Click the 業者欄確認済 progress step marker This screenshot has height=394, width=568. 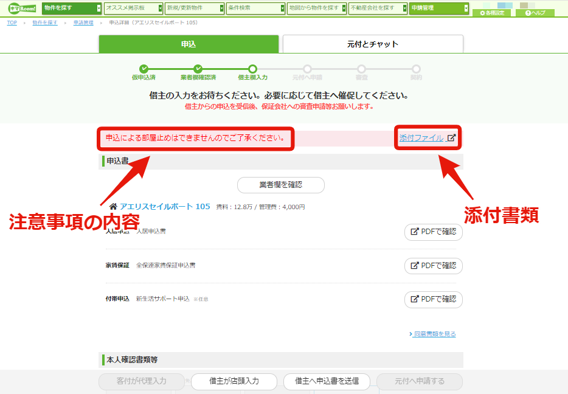(198, 69)
